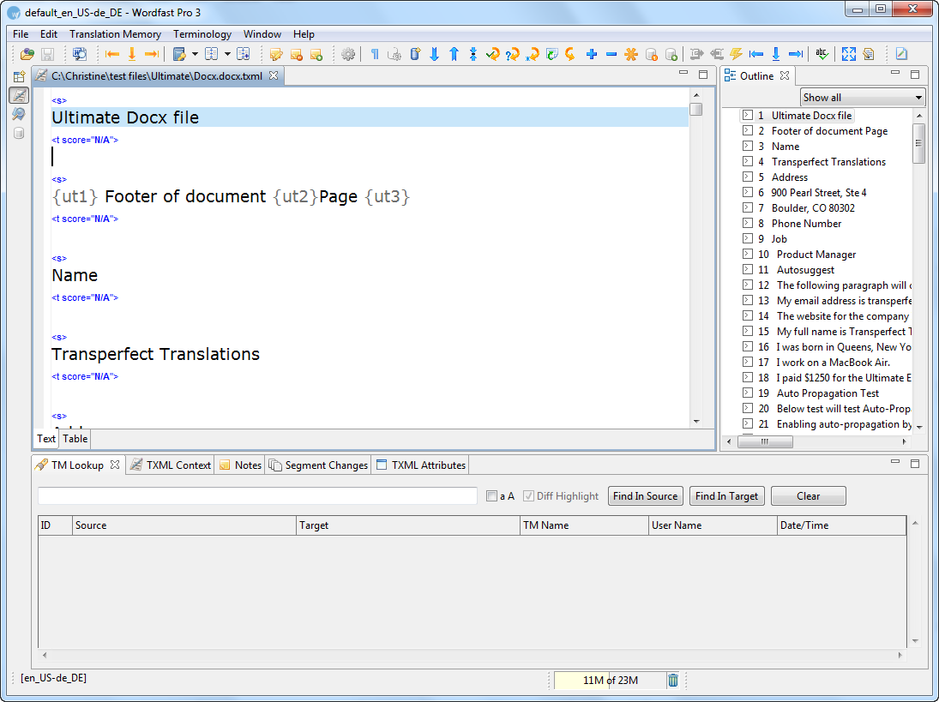Close the Docx.docx.txml editor tab
Screen dimensions: 939x702
[x=273, y=76]
